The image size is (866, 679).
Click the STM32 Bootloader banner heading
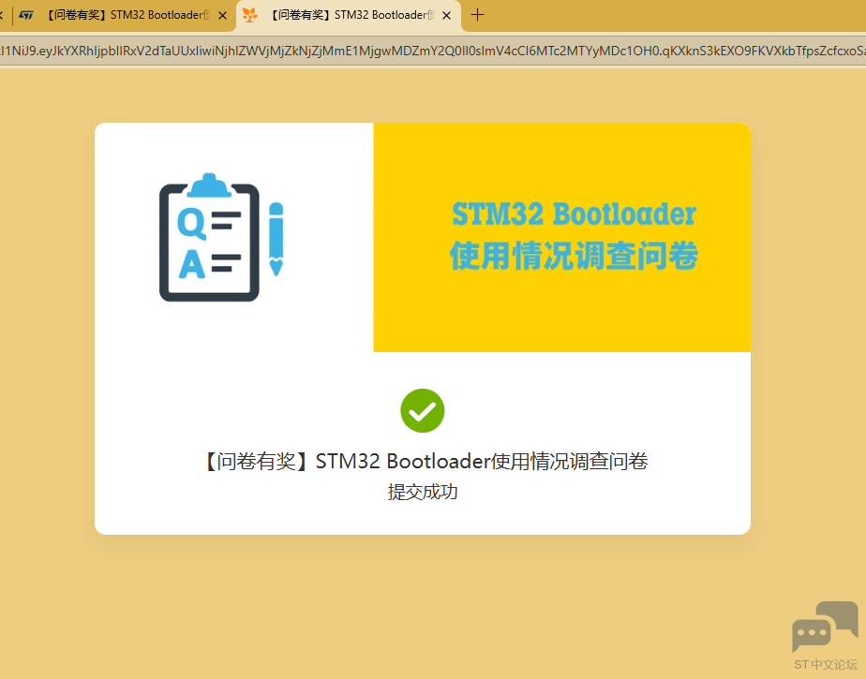point(574,214)
